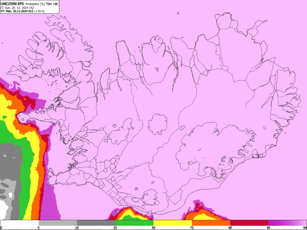
Task: Click the legend value 5
Action: [38, 228]
